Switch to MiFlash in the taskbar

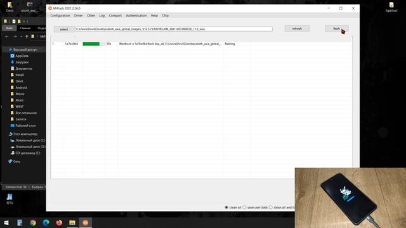[86, 222]
